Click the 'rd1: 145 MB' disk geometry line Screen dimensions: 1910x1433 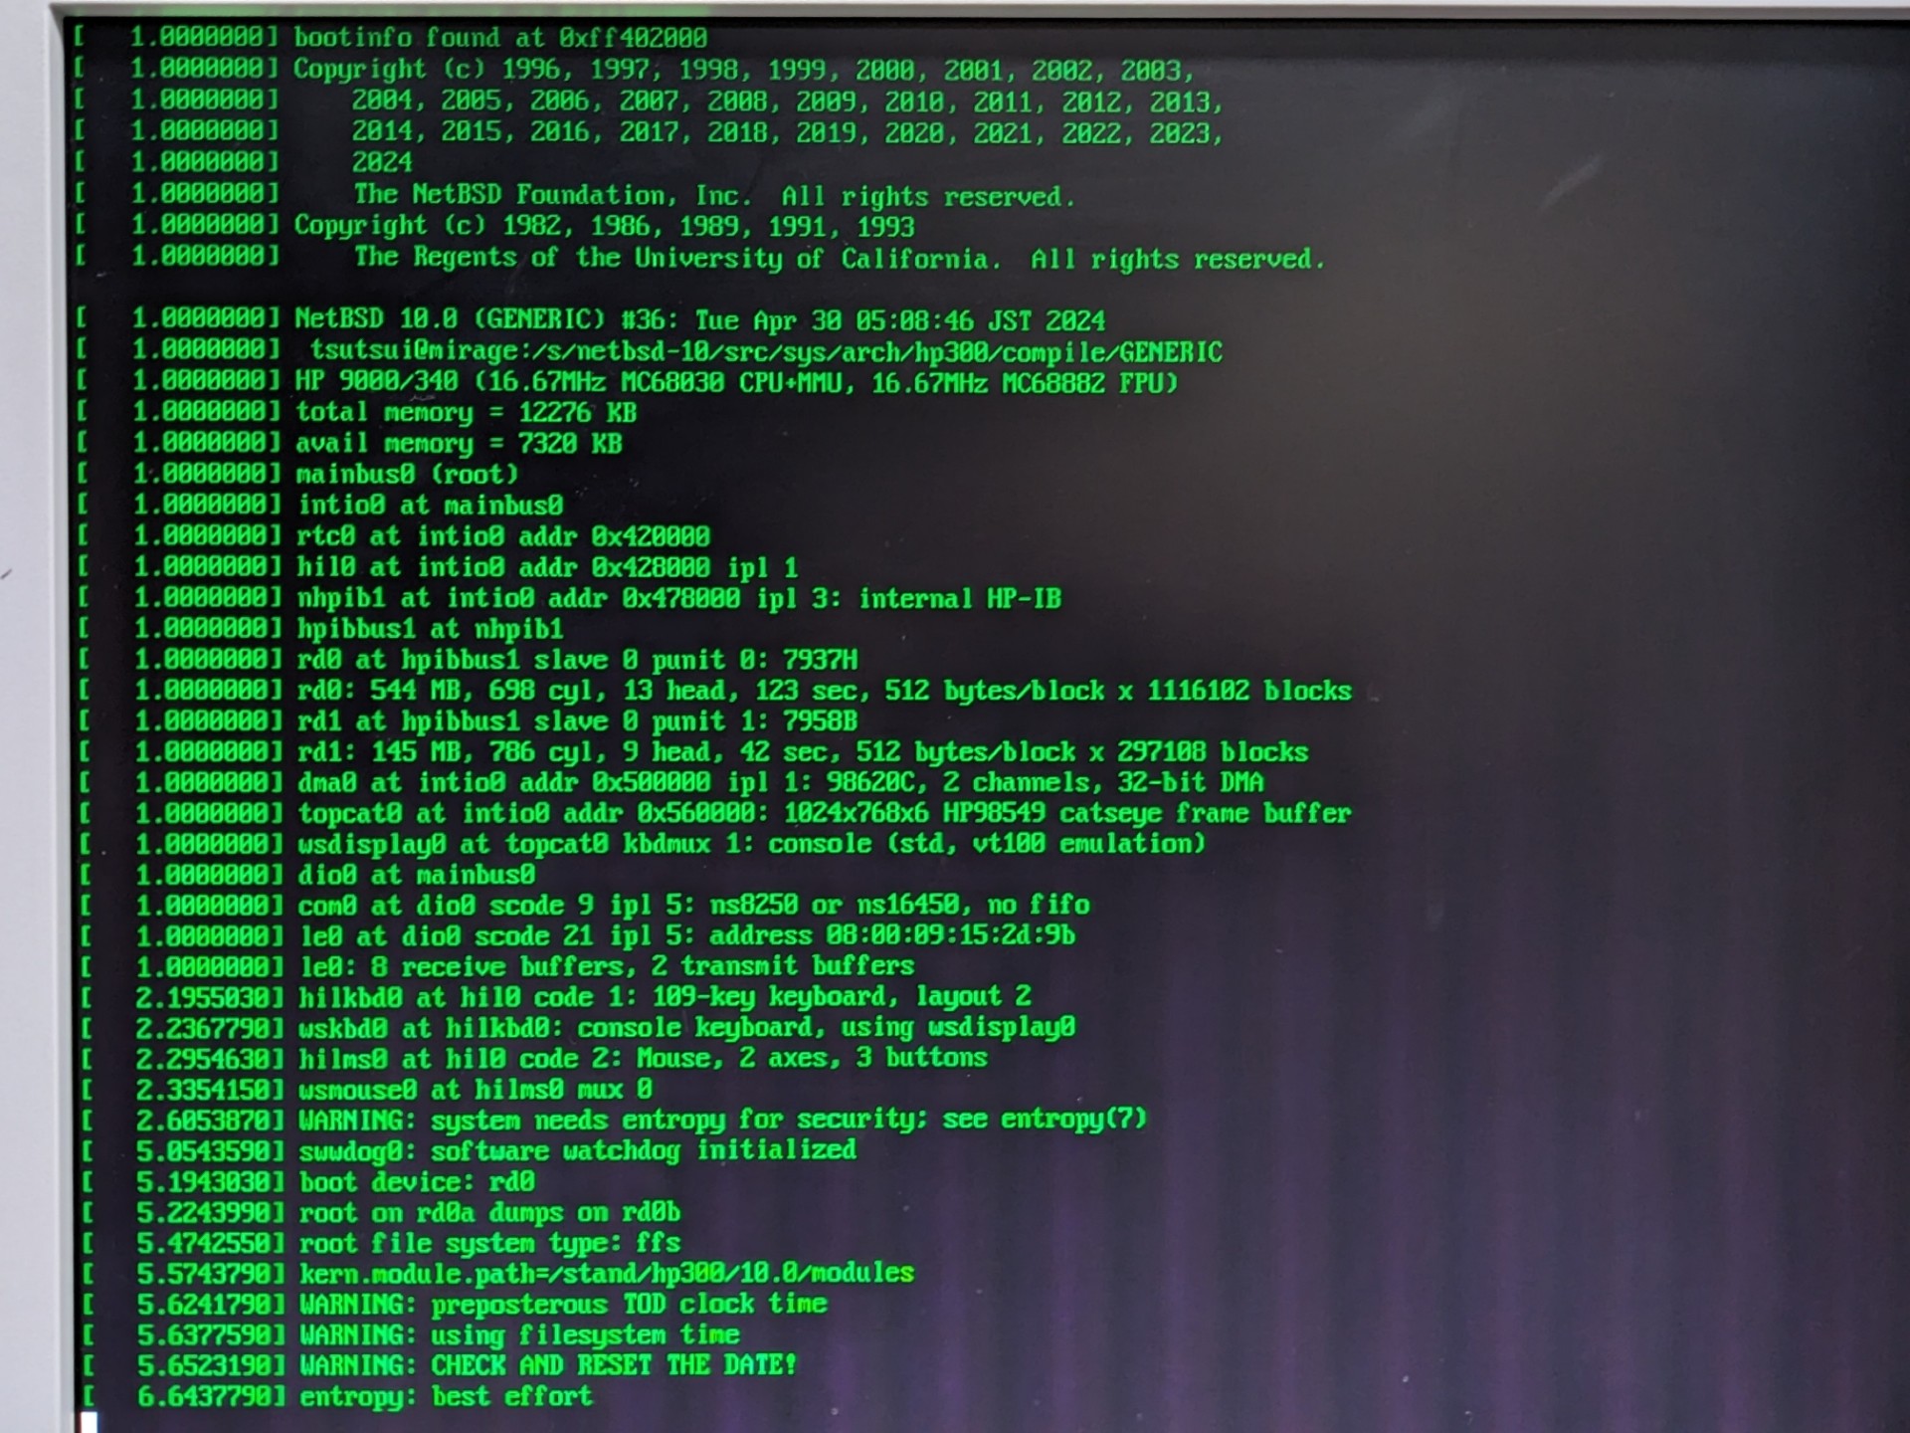click(803, 751)
